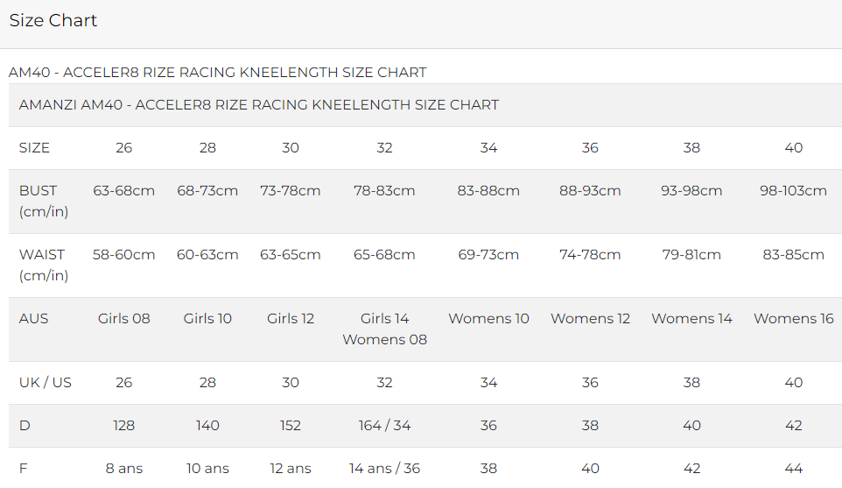842x488 pixels.
Task: Click the UK / US row label
Action: [46, 383]
